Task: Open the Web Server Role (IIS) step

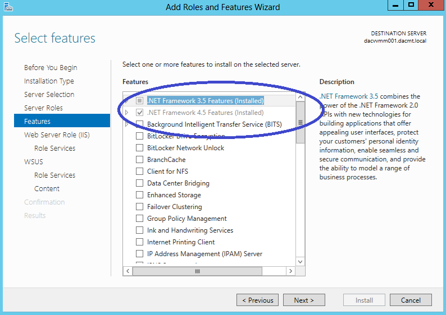Action: click(57, 135)
